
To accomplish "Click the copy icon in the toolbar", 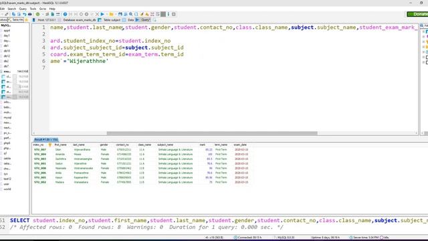I will [13, 14].
